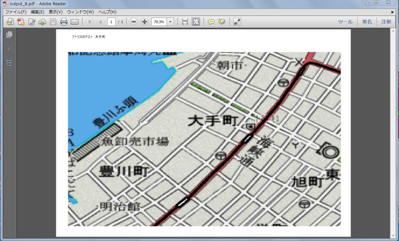Click the email envelope icon
Viewport: 399px width, 241px height.
point(74,22)
